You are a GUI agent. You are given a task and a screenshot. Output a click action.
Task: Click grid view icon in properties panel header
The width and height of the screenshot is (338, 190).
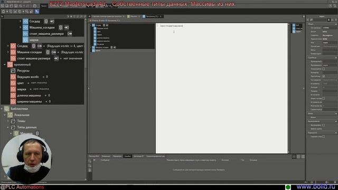[328, 20]
